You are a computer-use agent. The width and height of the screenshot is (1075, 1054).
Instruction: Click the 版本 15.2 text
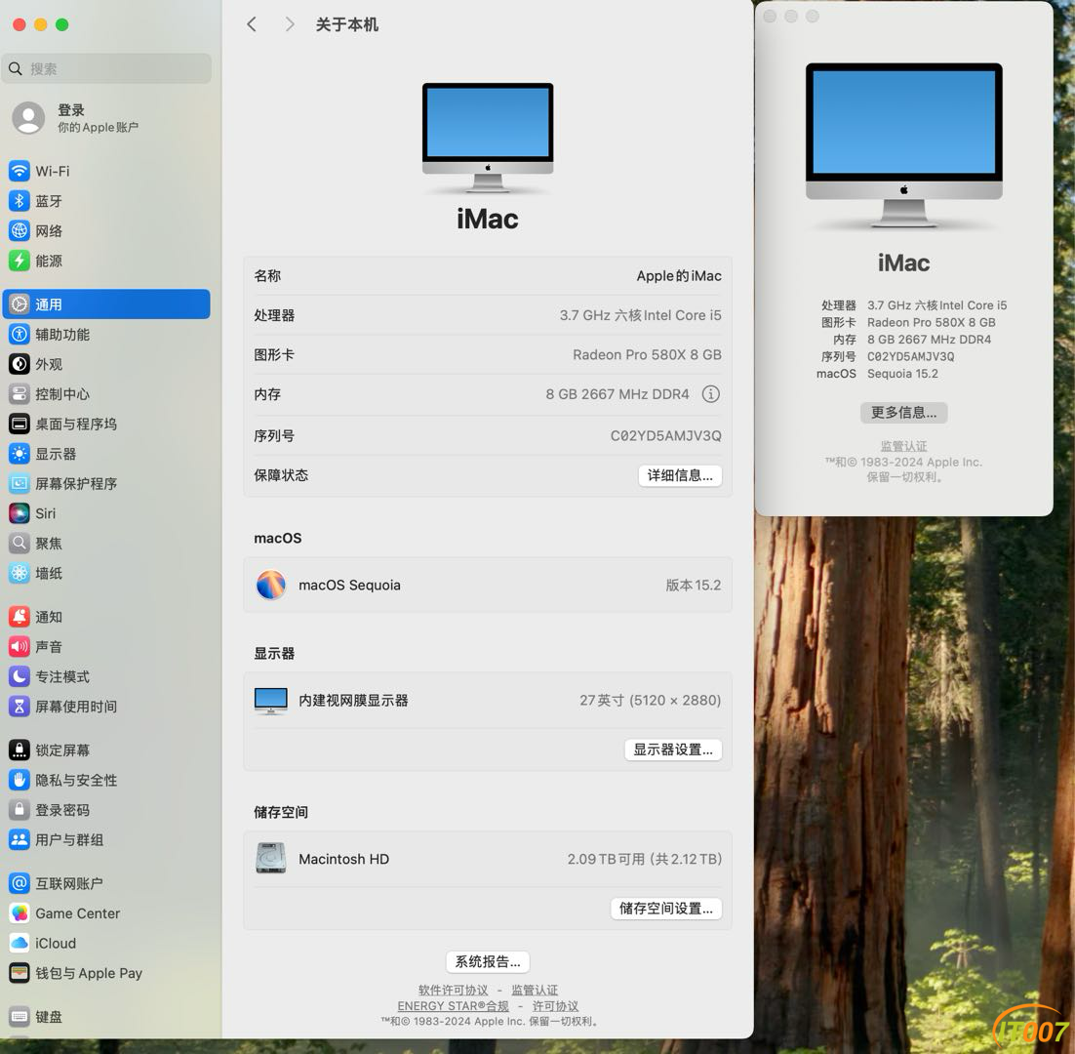(694, 585)
